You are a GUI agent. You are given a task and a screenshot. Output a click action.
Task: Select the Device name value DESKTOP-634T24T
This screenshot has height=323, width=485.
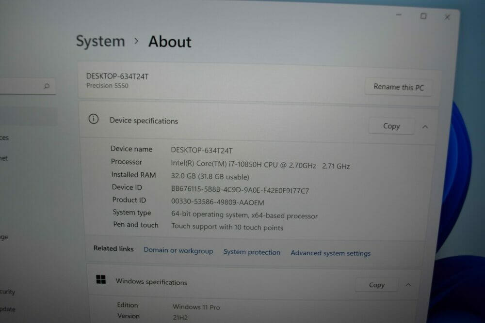click(202, 151)
